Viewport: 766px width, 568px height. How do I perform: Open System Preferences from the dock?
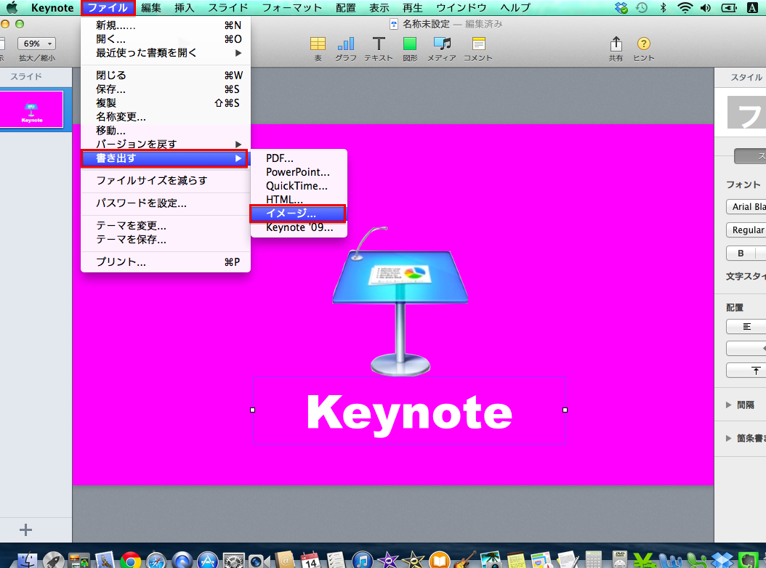pyautogui.click(x=233, y=561)
